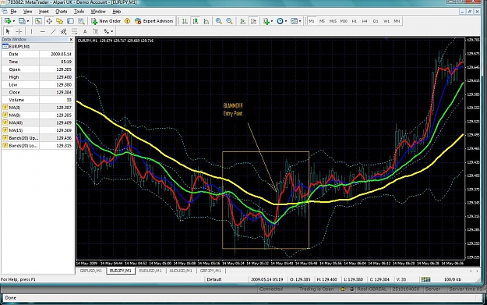Select the Trendline drawing tool
The image size is (487, 305).
tap(53, 31)
